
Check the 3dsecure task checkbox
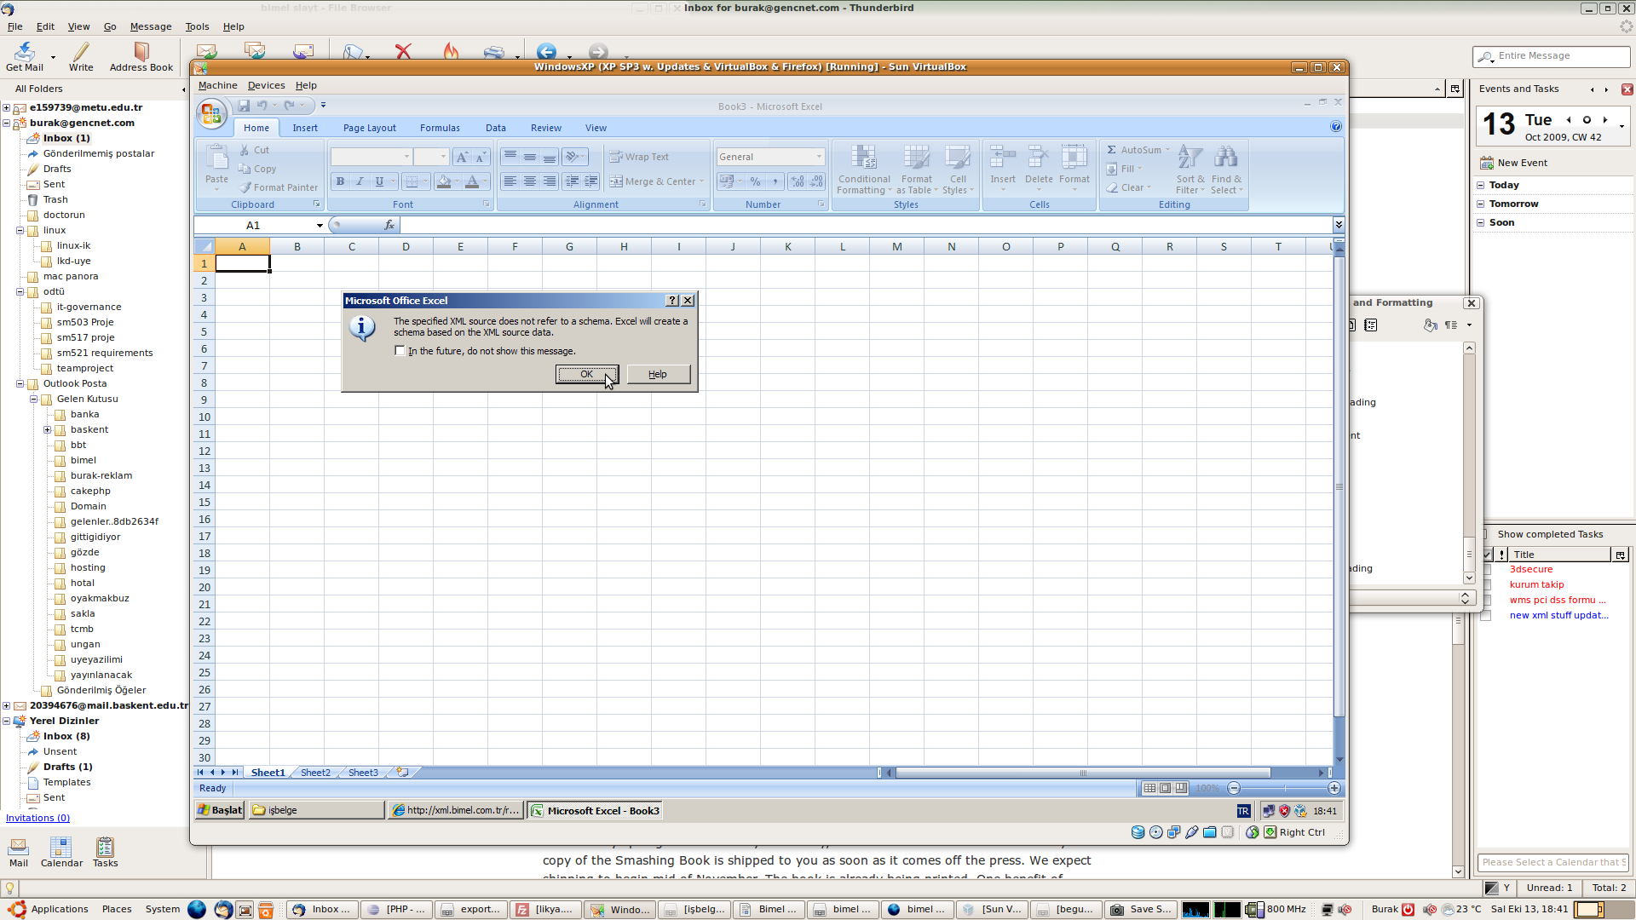[x=1486, y=569]
